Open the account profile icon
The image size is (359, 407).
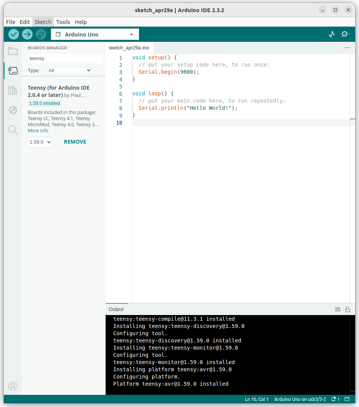tap(13, 386)
